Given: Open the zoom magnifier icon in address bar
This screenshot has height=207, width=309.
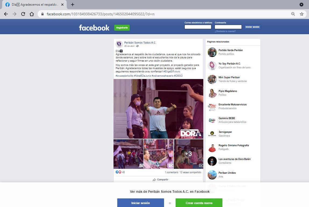Looking at the screenshot, I should pos(293,14).
